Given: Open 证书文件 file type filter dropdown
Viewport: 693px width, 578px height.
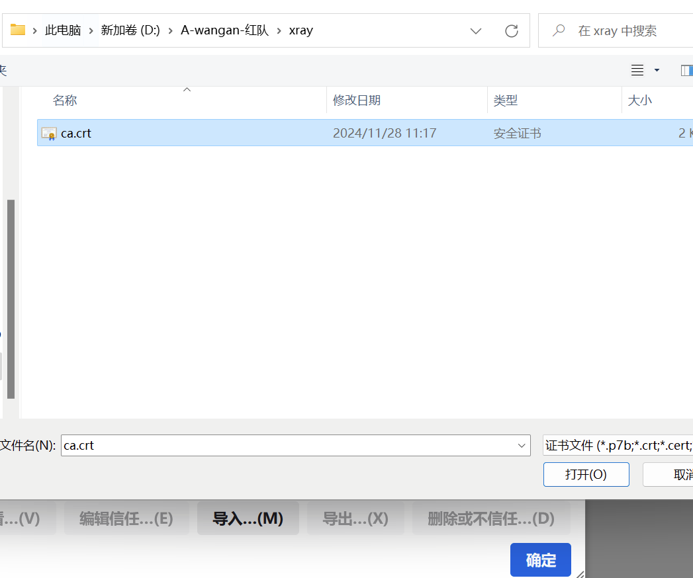Looking at the screenshot, I should pyautogui.click(x=618, y=446).
